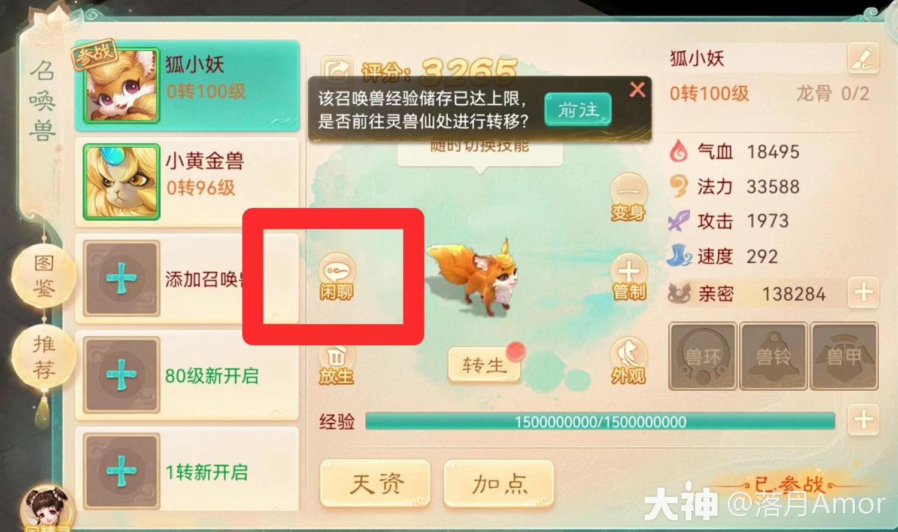The image size is (898, 532).
Task: Tap the 放生 release icon
Action: point(336,364)
